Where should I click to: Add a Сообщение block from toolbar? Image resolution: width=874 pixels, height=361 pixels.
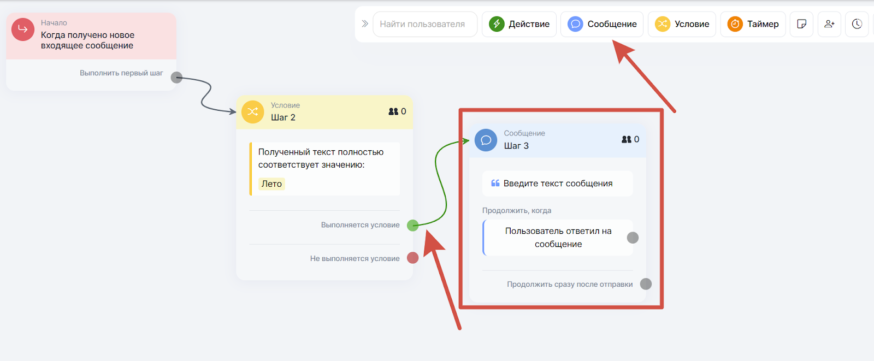pos(602,24)
